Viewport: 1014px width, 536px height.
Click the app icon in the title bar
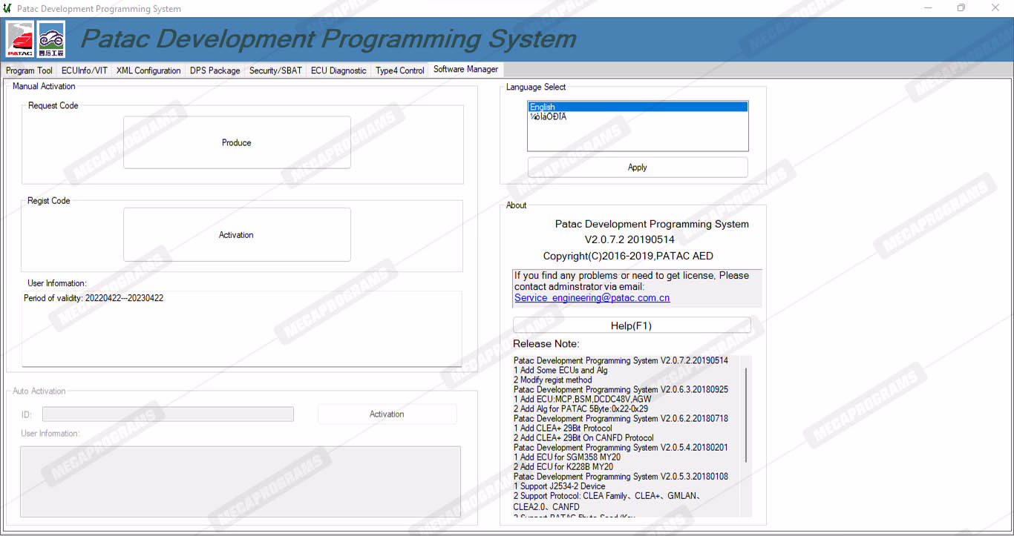coord(7,8)
